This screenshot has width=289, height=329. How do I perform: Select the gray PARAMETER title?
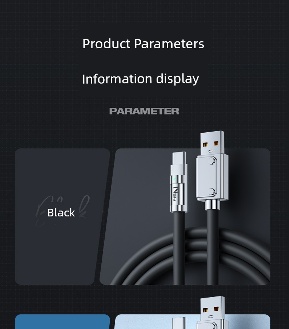[144, 111]
